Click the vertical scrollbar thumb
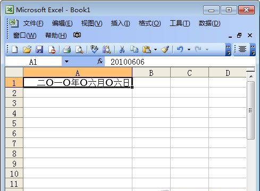Image resolution: width=260 pixels, height=191 pixels. (x=250, y=110)
